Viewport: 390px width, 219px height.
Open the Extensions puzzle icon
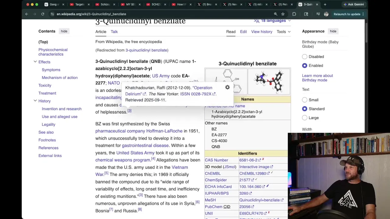coord(294,14)
